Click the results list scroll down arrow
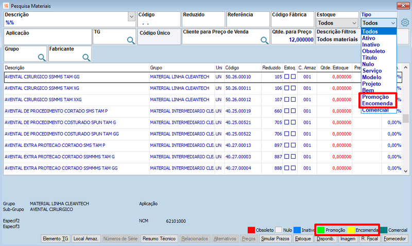Viewport: 412px width, 246px height. (405, 171)
